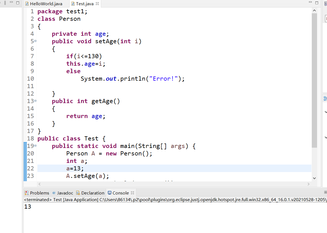Open the Declaration view tab
The image size is (327, 233).
tap(90, 193)
